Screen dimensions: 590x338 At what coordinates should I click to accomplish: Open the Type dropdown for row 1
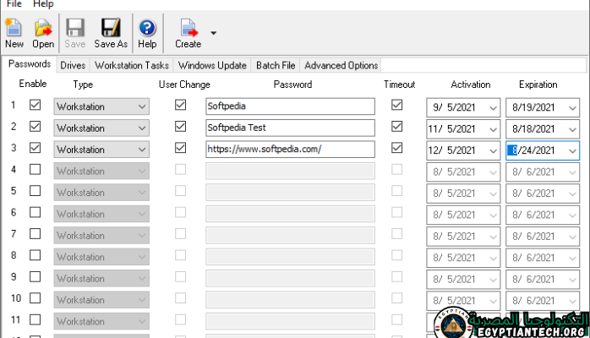pos(141,106)
